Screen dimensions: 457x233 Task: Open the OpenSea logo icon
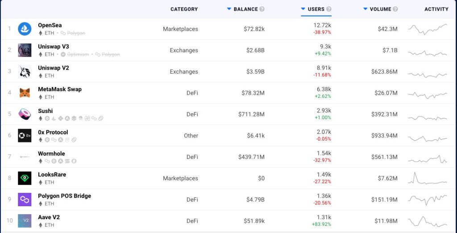25,29
